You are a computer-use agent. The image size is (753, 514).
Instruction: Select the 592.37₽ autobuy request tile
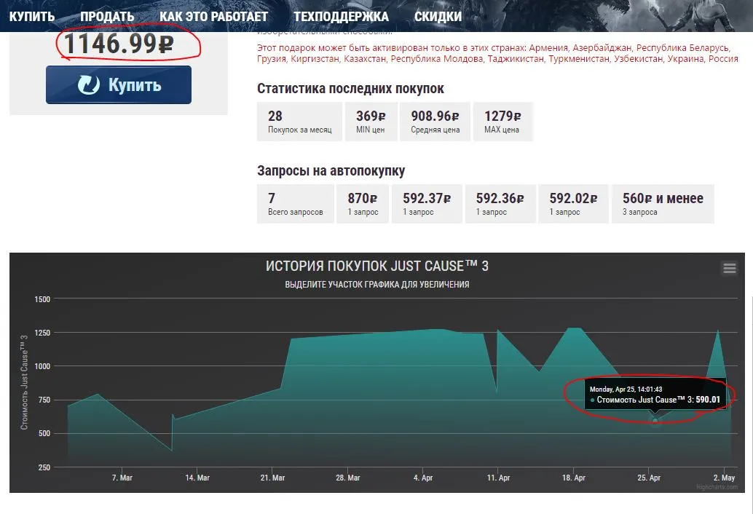click(427, 204)
